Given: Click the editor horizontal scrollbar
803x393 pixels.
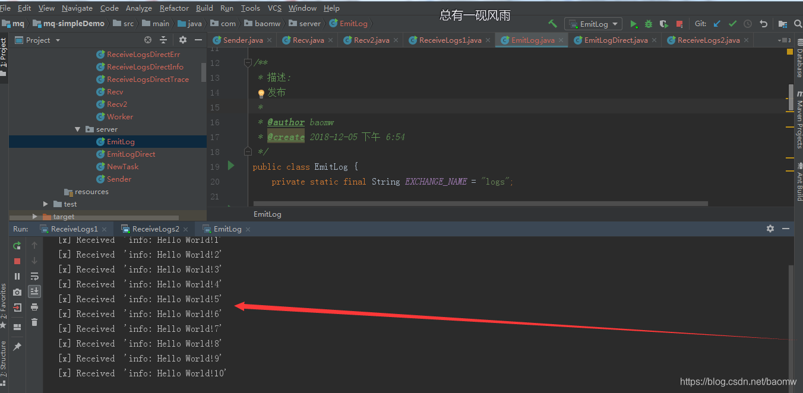Looking at the screenshot, I should pyautogui.click(x=480, y=204).
